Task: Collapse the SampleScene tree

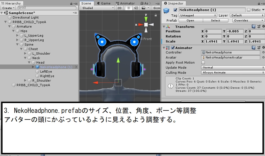Action: [2, 13]
